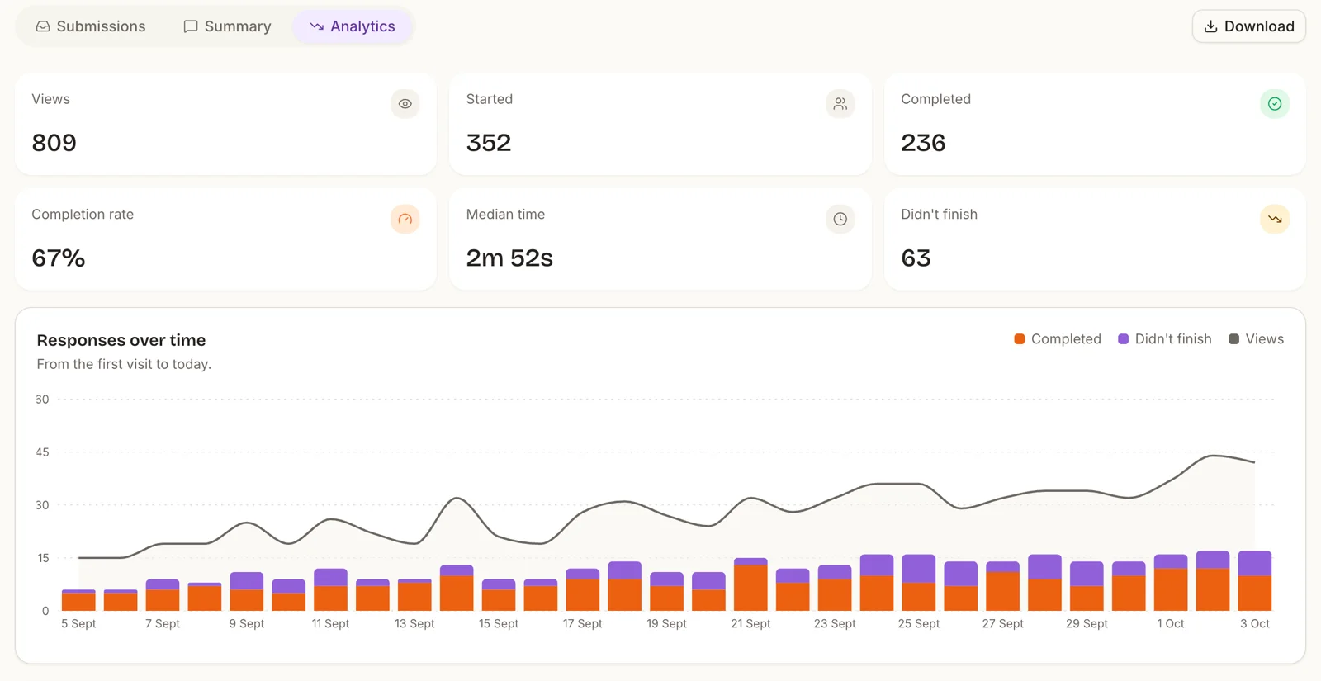1321x681 pixels.
Task: Switch to the Summary tab
Action: tap(227, 26)
